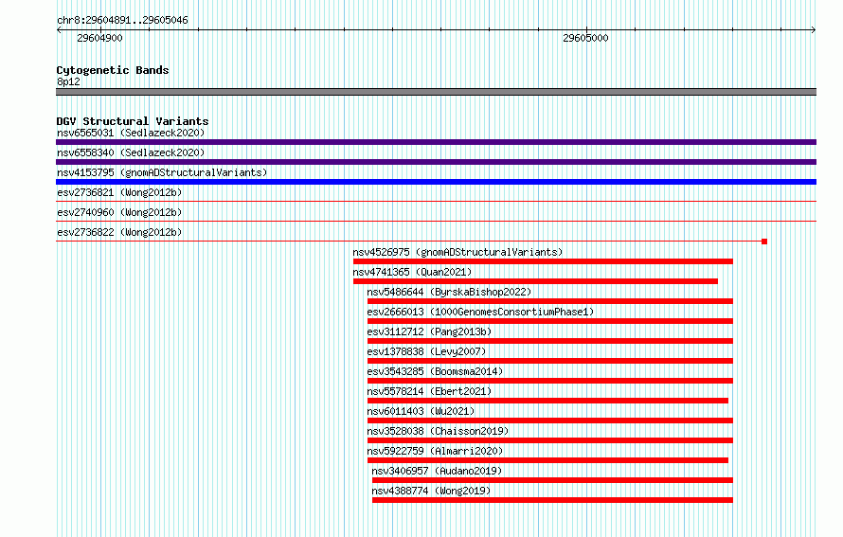Click nsv4526975 (gnomADStructuralVariants) label
This screenshot has height=537, width=843.
click(457, 252)
